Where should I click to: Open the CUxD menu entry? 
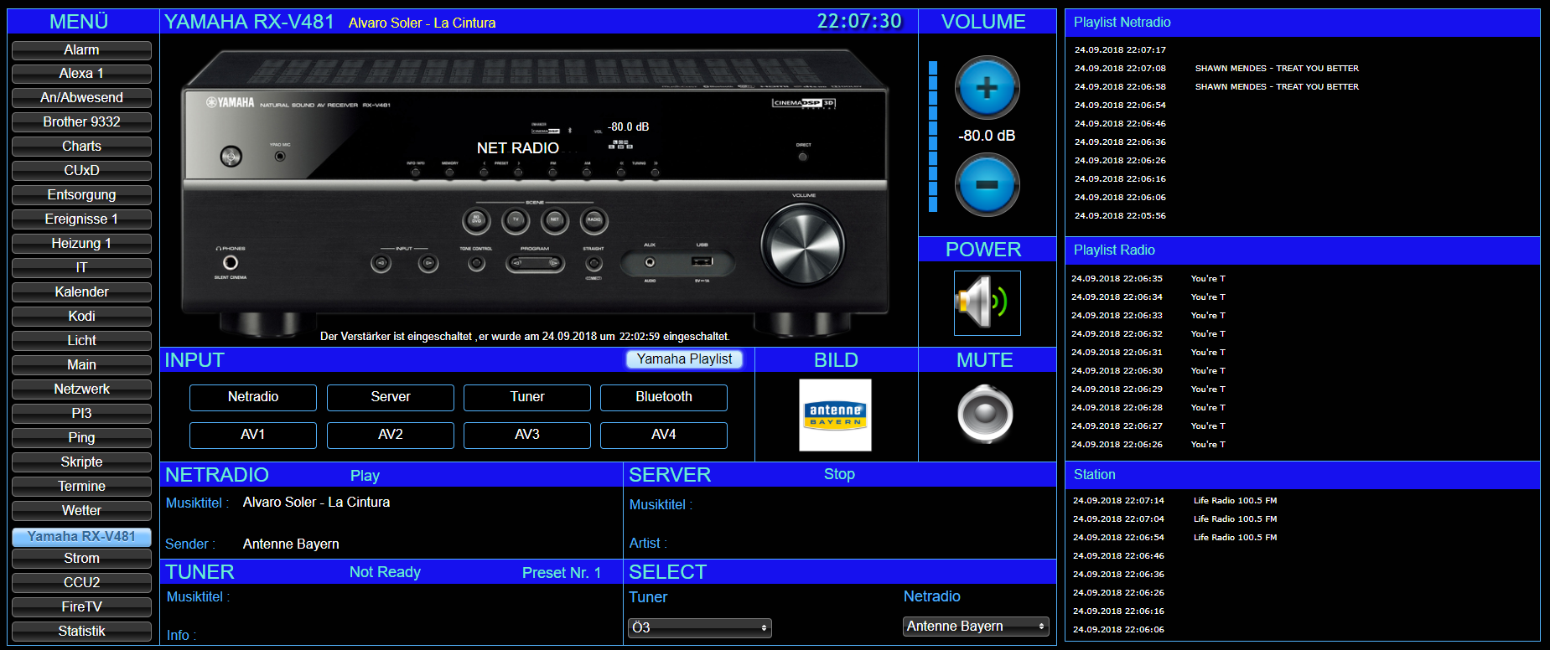coord(81,171)
